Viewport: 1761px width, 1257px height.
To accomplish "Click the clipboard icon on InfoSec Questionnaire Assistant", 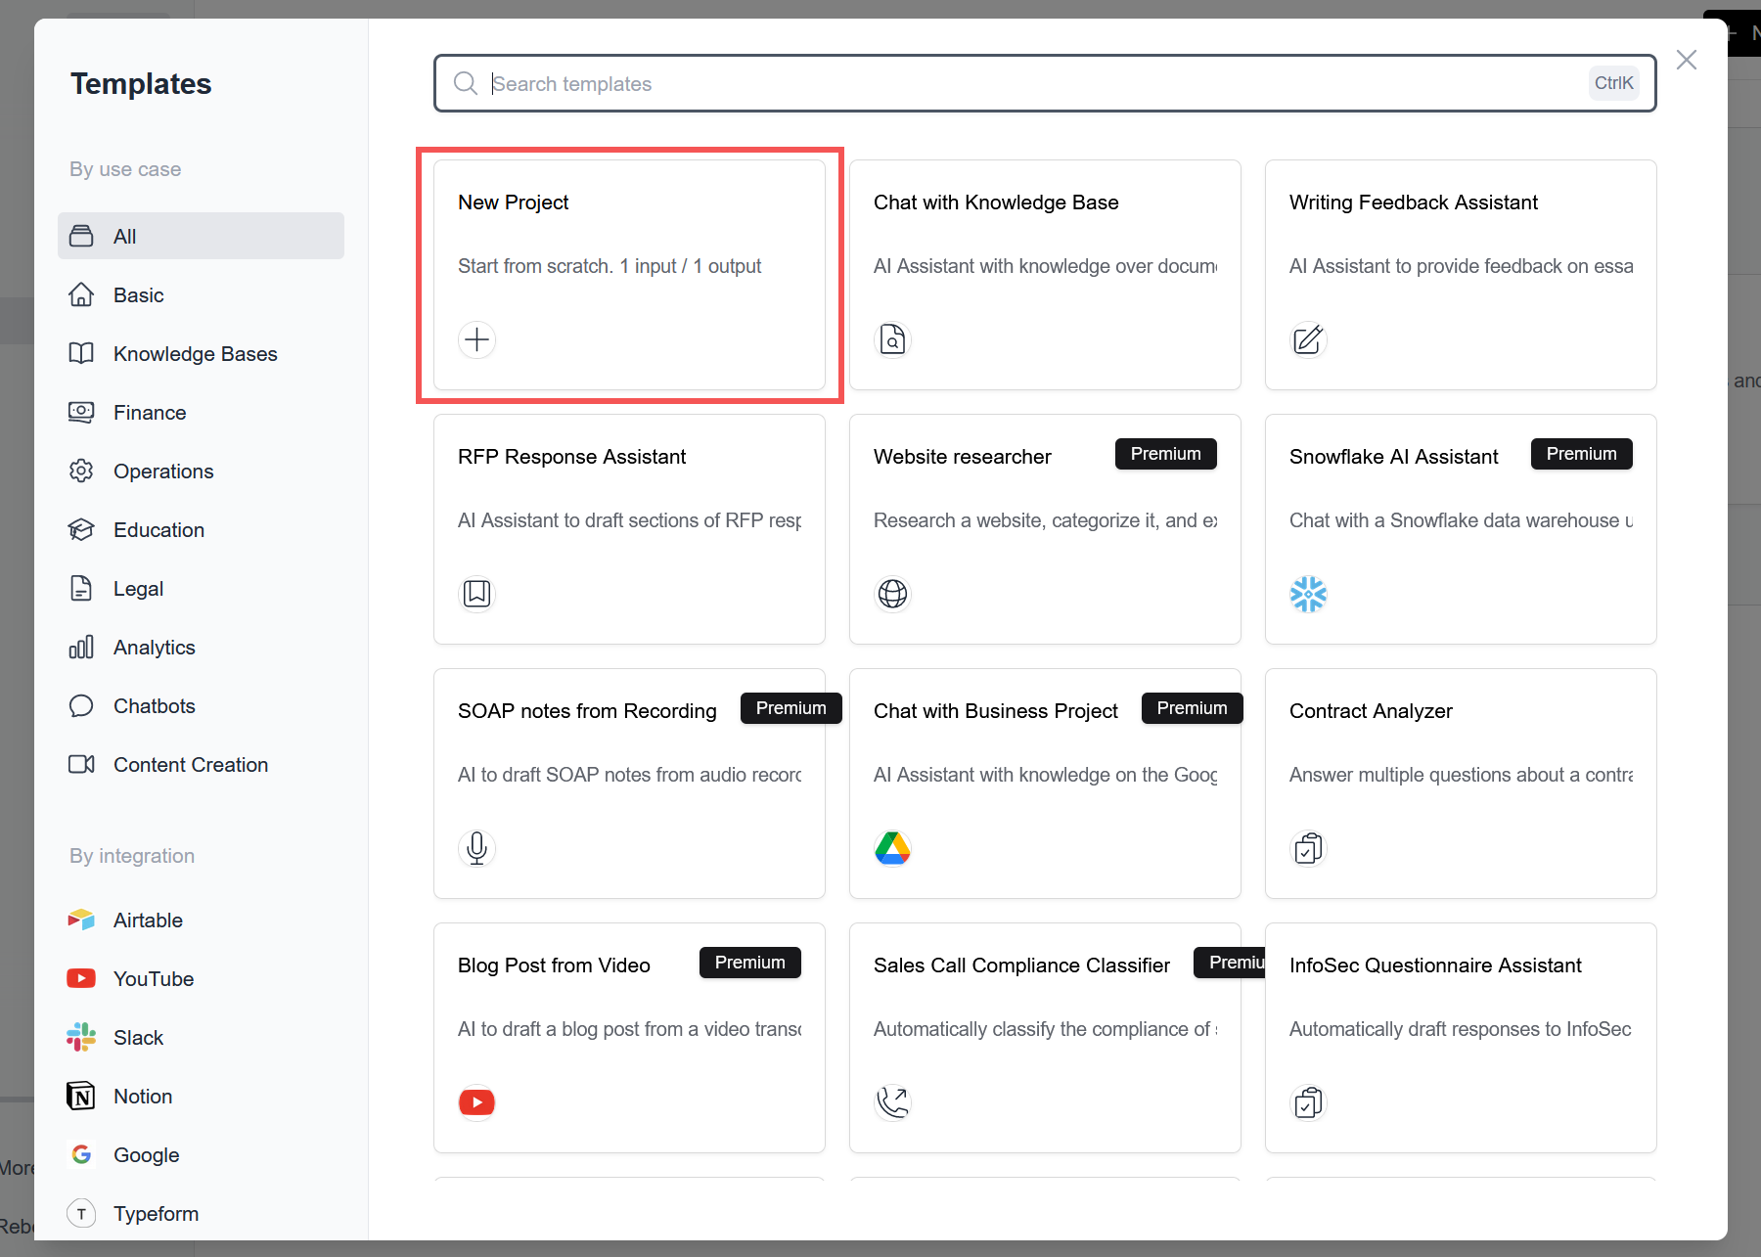I will tap(1308, 1102).
